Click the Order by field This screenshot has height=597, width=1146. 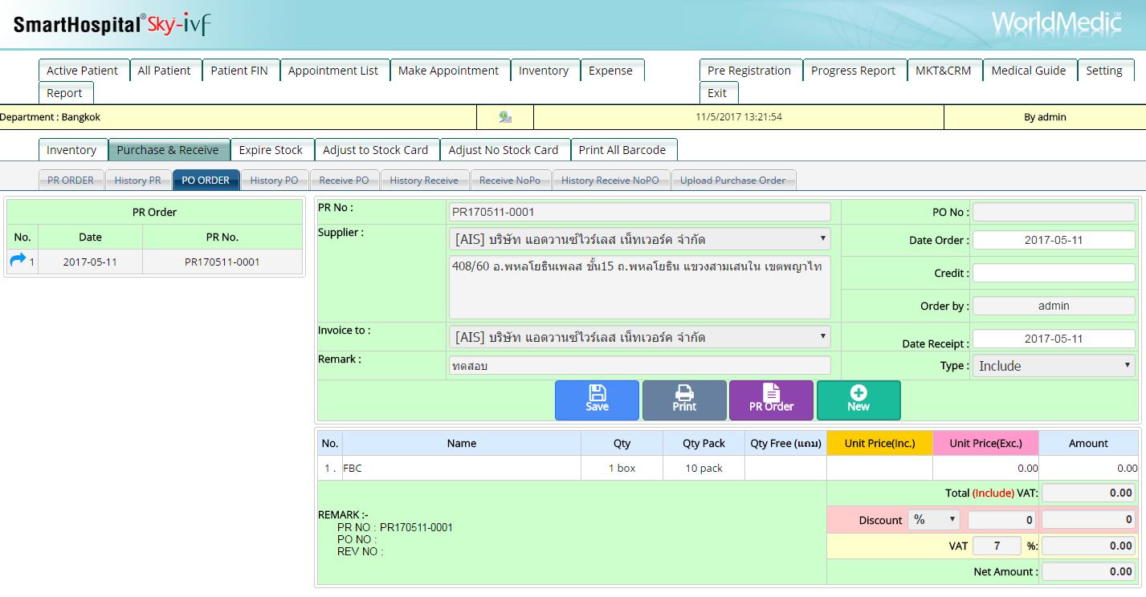[x=1054, y=306]
